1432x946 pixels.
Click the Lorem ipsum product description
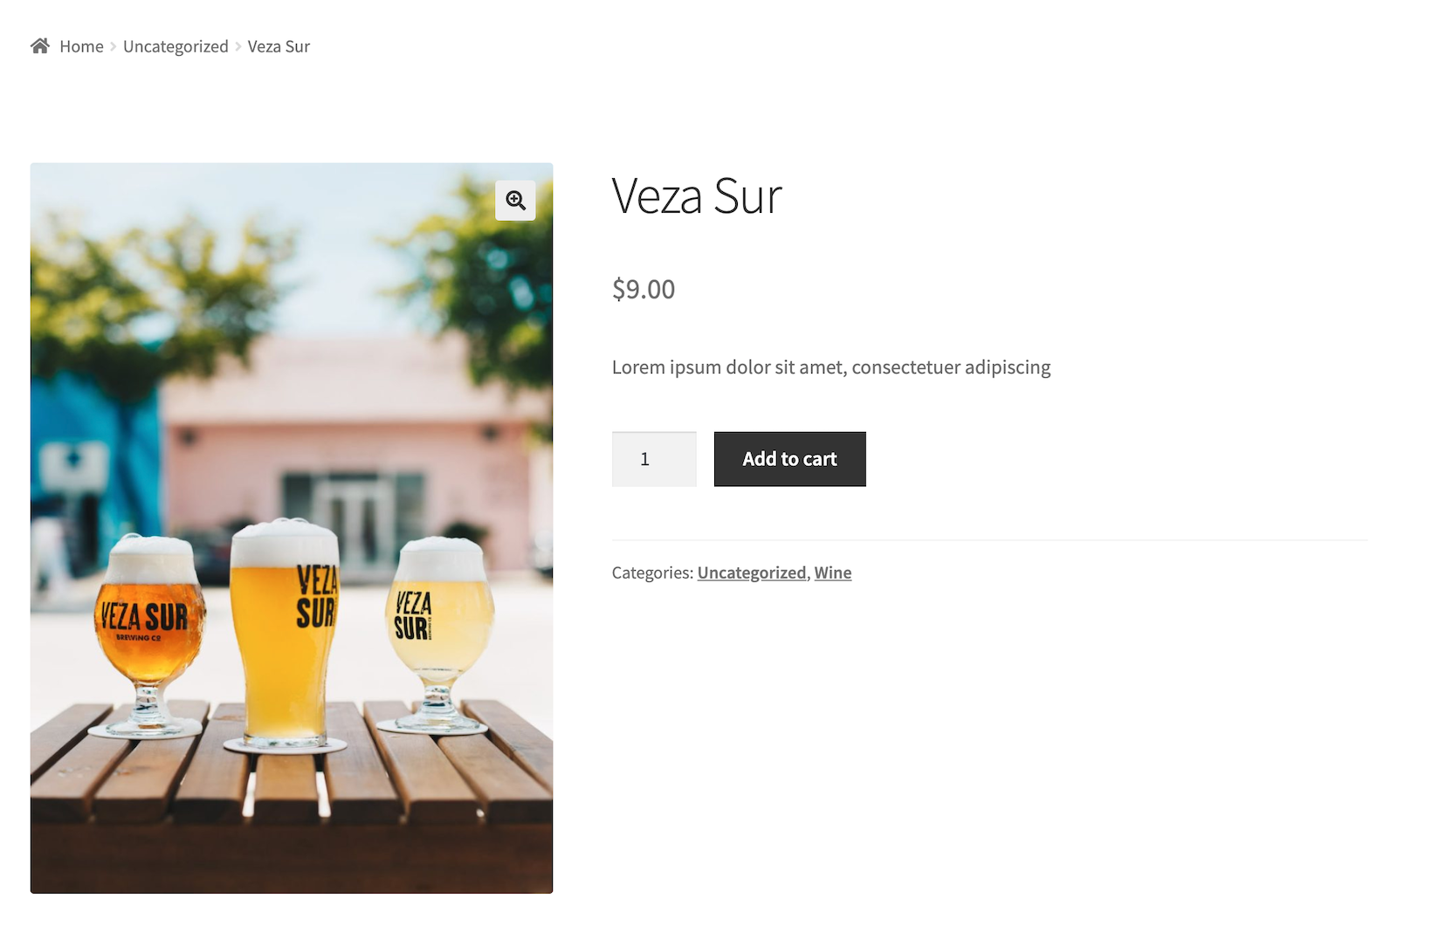point(831,367)
